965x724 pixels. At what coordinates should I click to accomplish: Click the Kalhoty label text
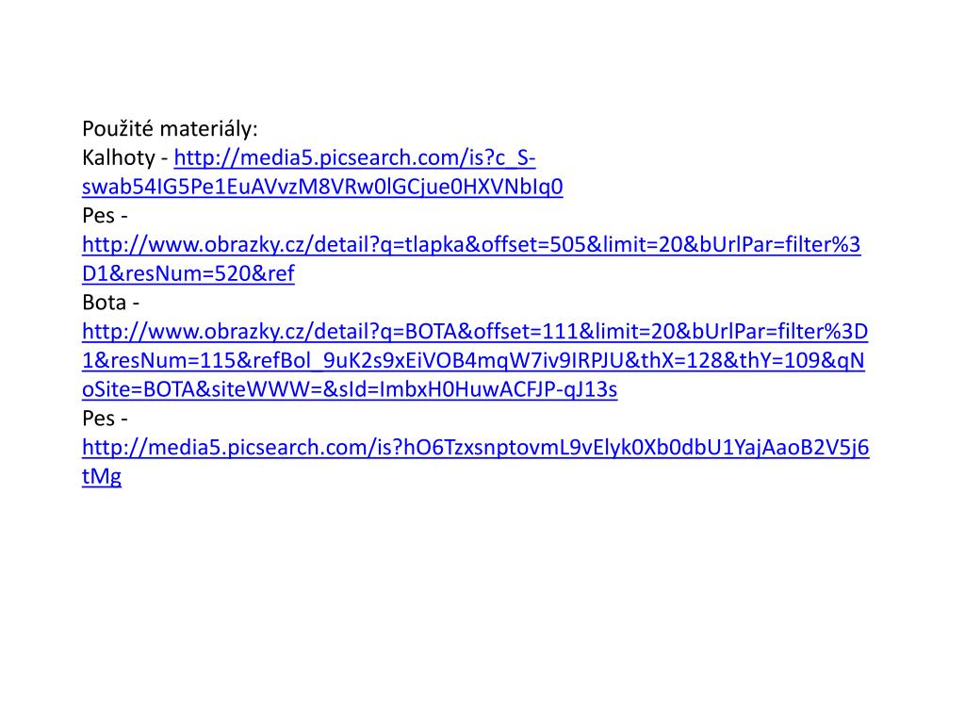118,158
